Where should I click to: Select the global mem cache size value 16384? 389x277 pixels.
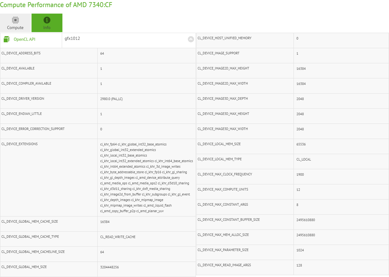point(105,222)
